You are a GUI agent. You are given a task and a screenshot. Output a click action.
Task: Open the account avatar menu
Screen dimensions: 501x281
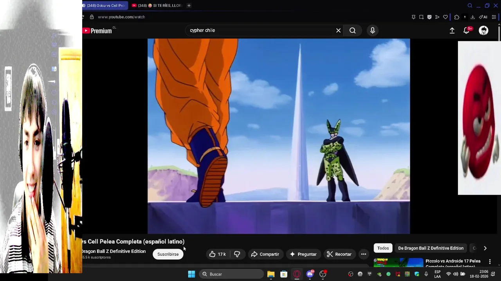click(x=484, y=30)
